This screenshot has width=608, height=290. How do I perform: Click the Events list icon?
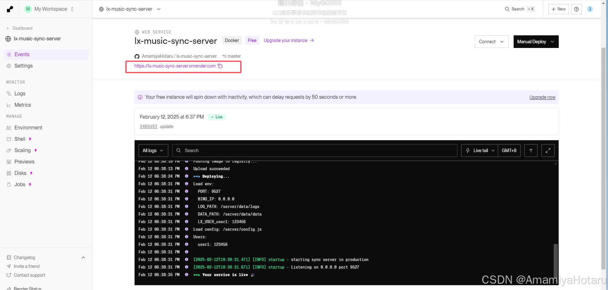click(9, 55)
